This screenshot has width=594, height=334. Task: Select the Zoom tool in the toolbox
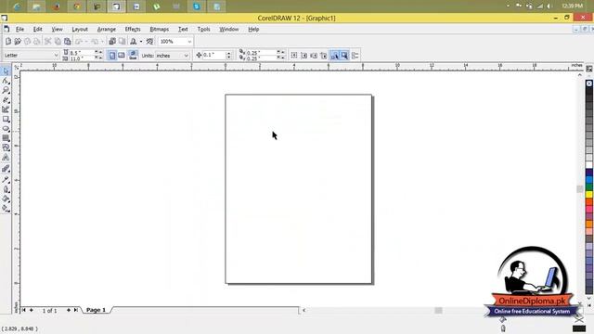(6, 90)
